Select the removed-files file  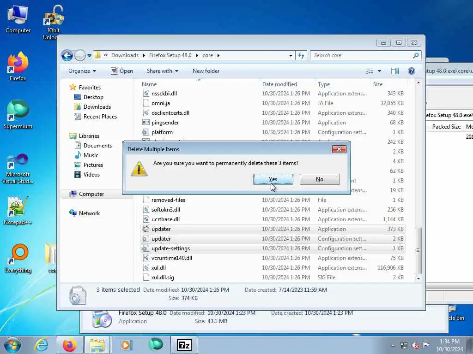click(168, 200)
